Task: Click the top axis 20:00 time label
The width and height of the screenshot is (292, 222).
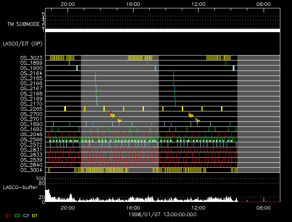Action: point(68,4)
